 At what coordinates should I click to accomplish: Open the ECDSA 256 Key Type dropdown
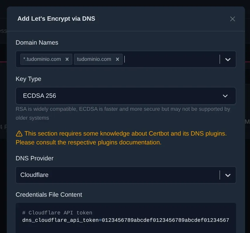[x=118, y=96]
